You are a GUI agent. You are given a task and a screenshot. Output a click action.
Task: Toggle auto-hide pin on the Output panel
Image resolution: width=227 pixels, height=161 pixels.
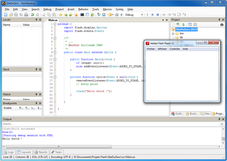(219, 119)
